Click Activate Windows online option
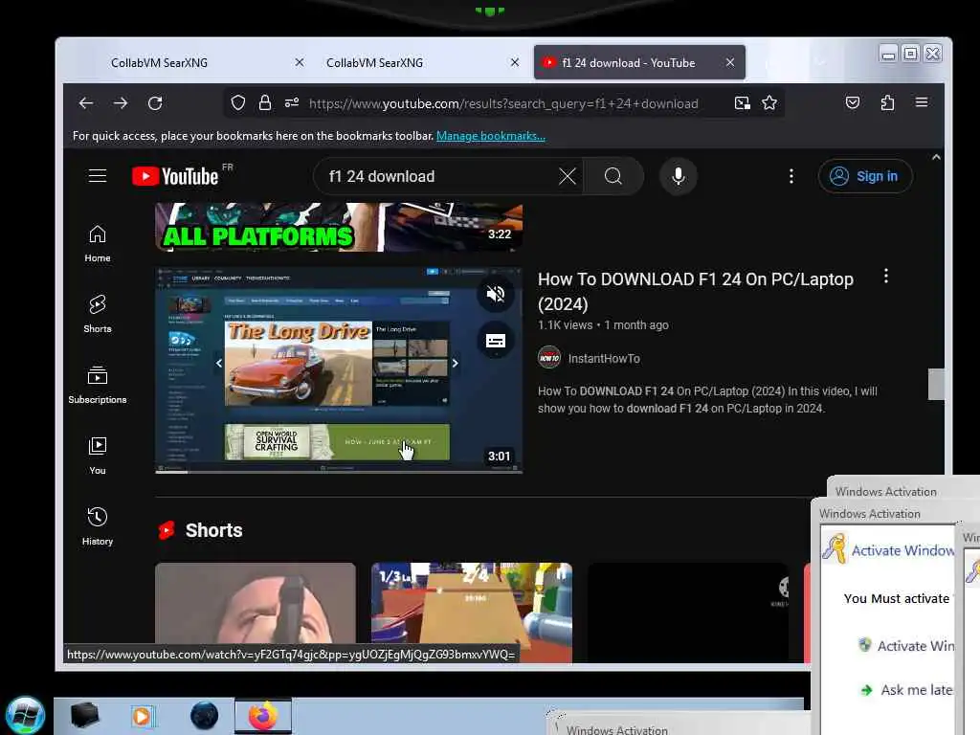The width and height of the screenshot is (980, 735). coord(906,646)
